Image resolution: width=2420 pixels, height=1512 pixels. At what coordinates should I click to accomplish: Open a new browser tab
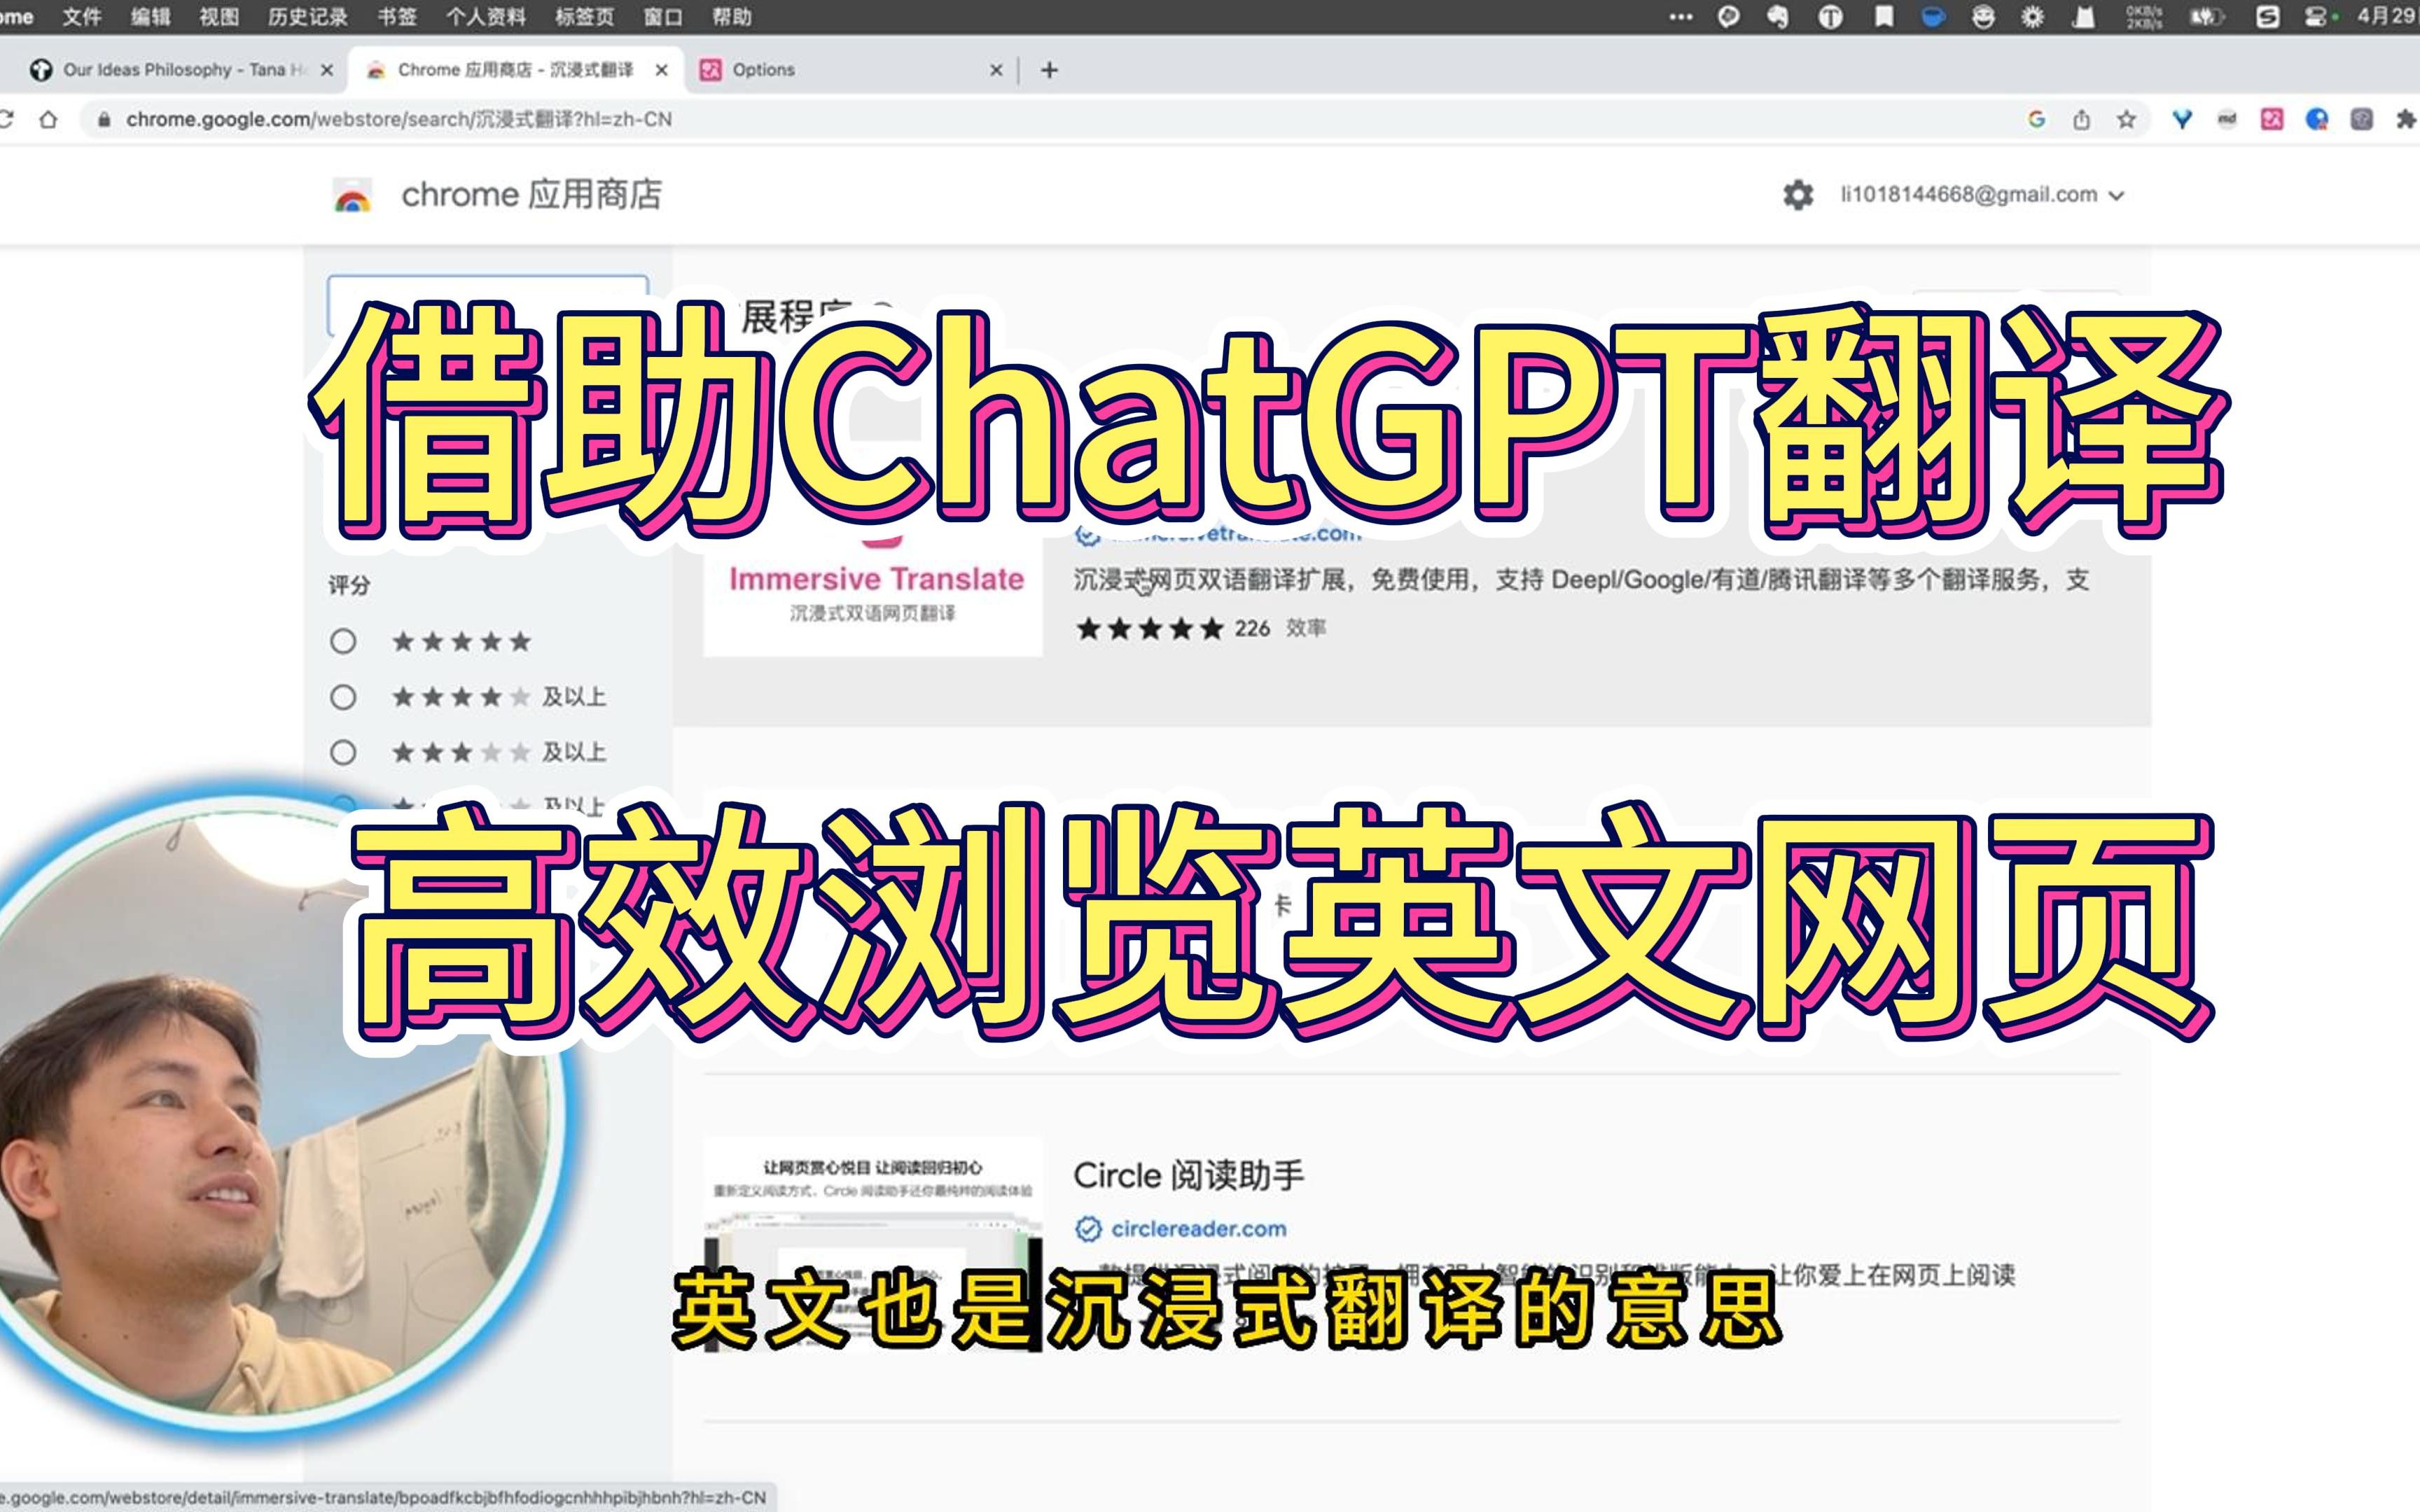point(1049,70)
